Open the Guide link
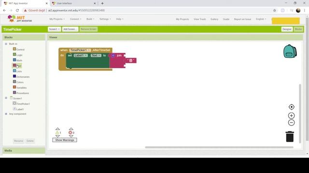The height and width of the screenshot is (173, 309). click(x=226, y=19)
